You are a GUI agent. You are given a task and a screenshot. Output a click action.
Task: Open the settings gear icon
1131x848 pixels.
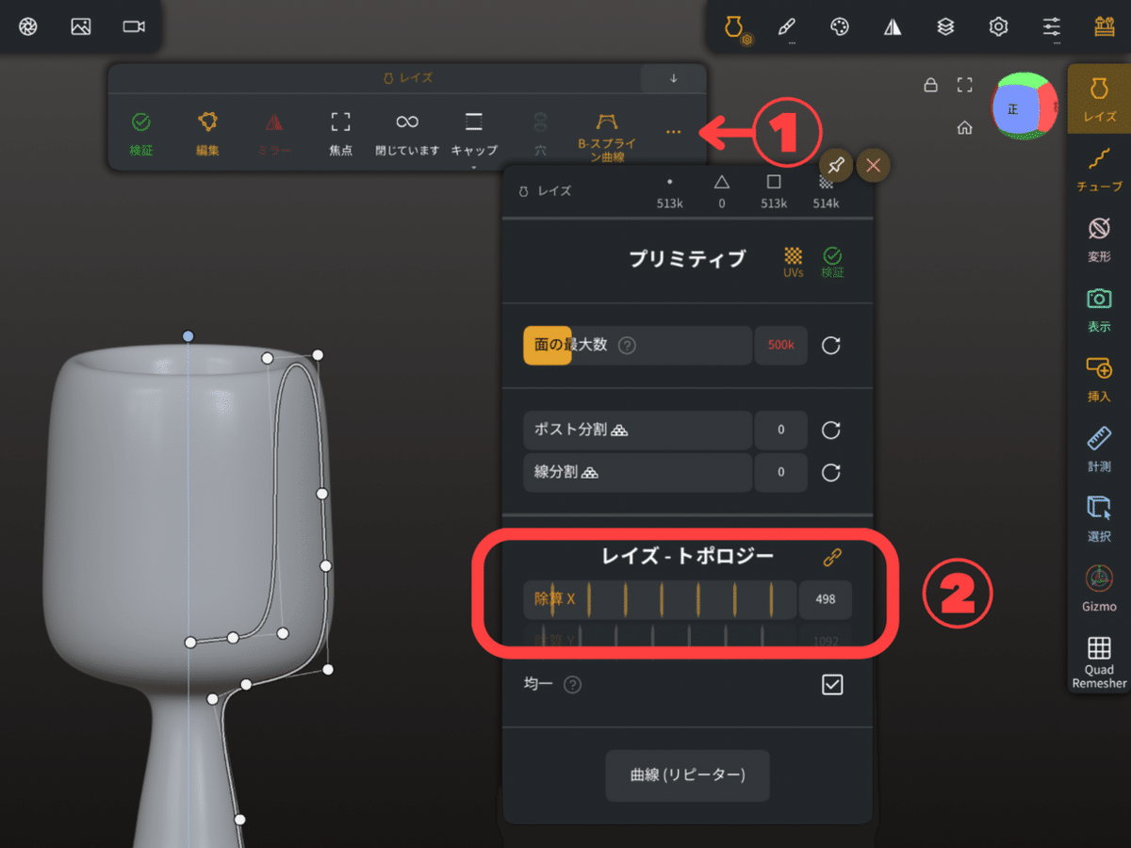tap(998, 27)
